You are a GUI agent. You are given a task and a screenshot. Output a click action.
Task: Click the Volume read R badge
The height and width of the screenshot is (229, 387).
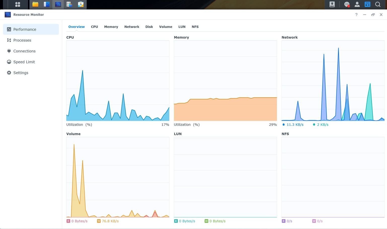click(x=68, y=221)
